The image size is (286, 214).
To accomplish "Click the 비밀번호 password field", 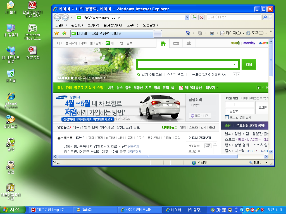I will pyautogui.click(x=239, y=111).
